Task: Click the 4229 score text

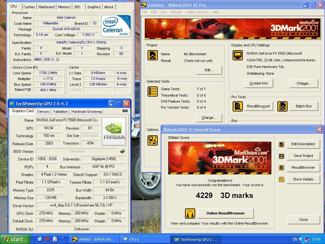Action: tap(204, 195)
